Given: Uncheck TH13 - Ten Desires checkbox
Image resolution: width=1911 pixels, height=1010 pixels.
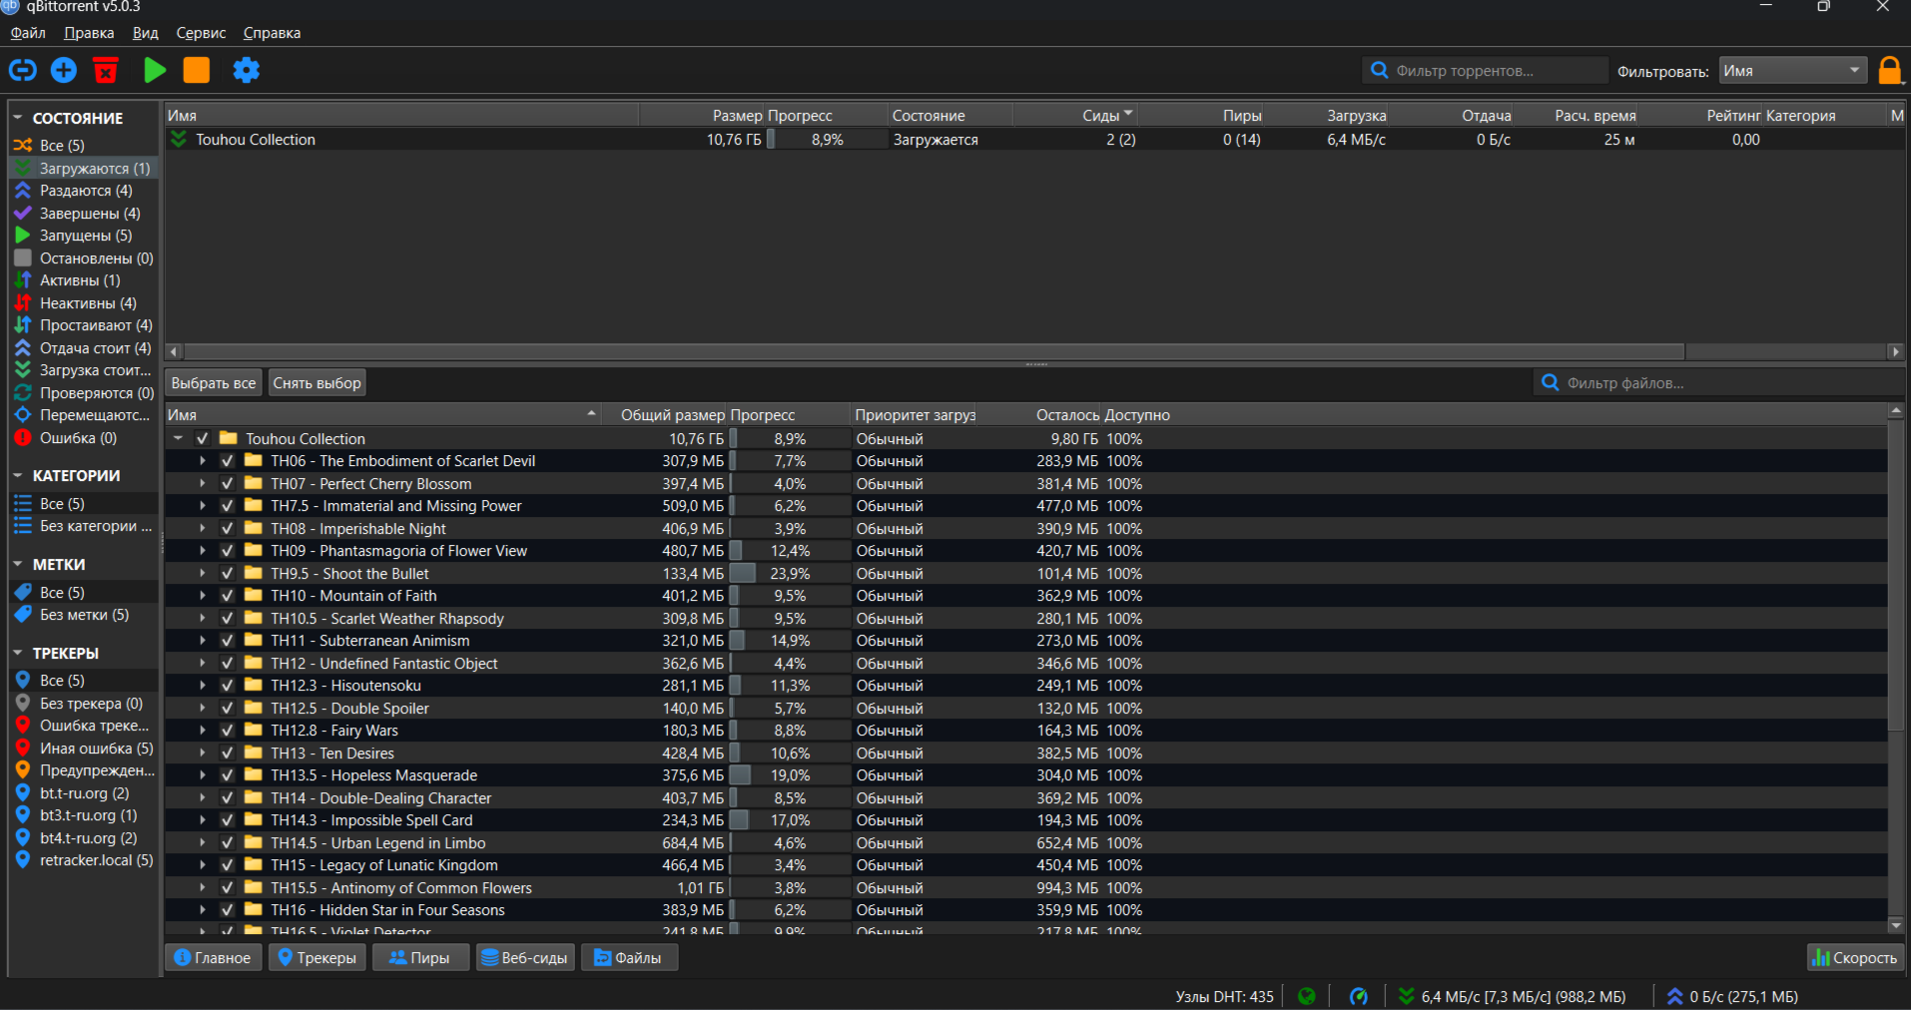Looking at the screenshot, I should click(228, 753).
